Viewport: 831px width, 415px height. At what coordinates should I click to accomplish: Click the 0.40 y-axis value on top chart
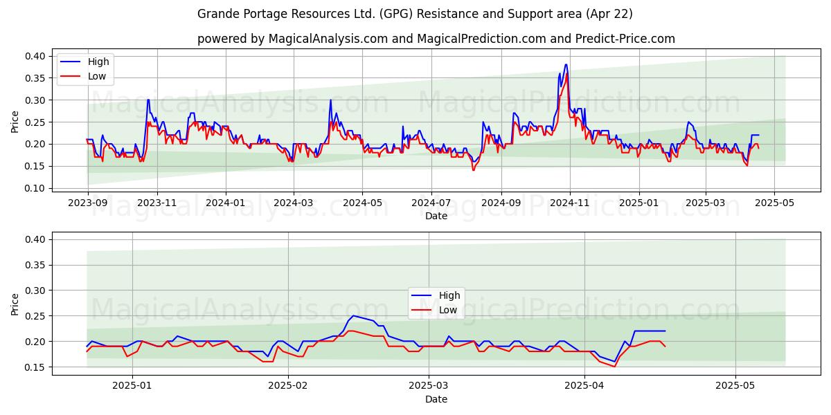(35, 56)
